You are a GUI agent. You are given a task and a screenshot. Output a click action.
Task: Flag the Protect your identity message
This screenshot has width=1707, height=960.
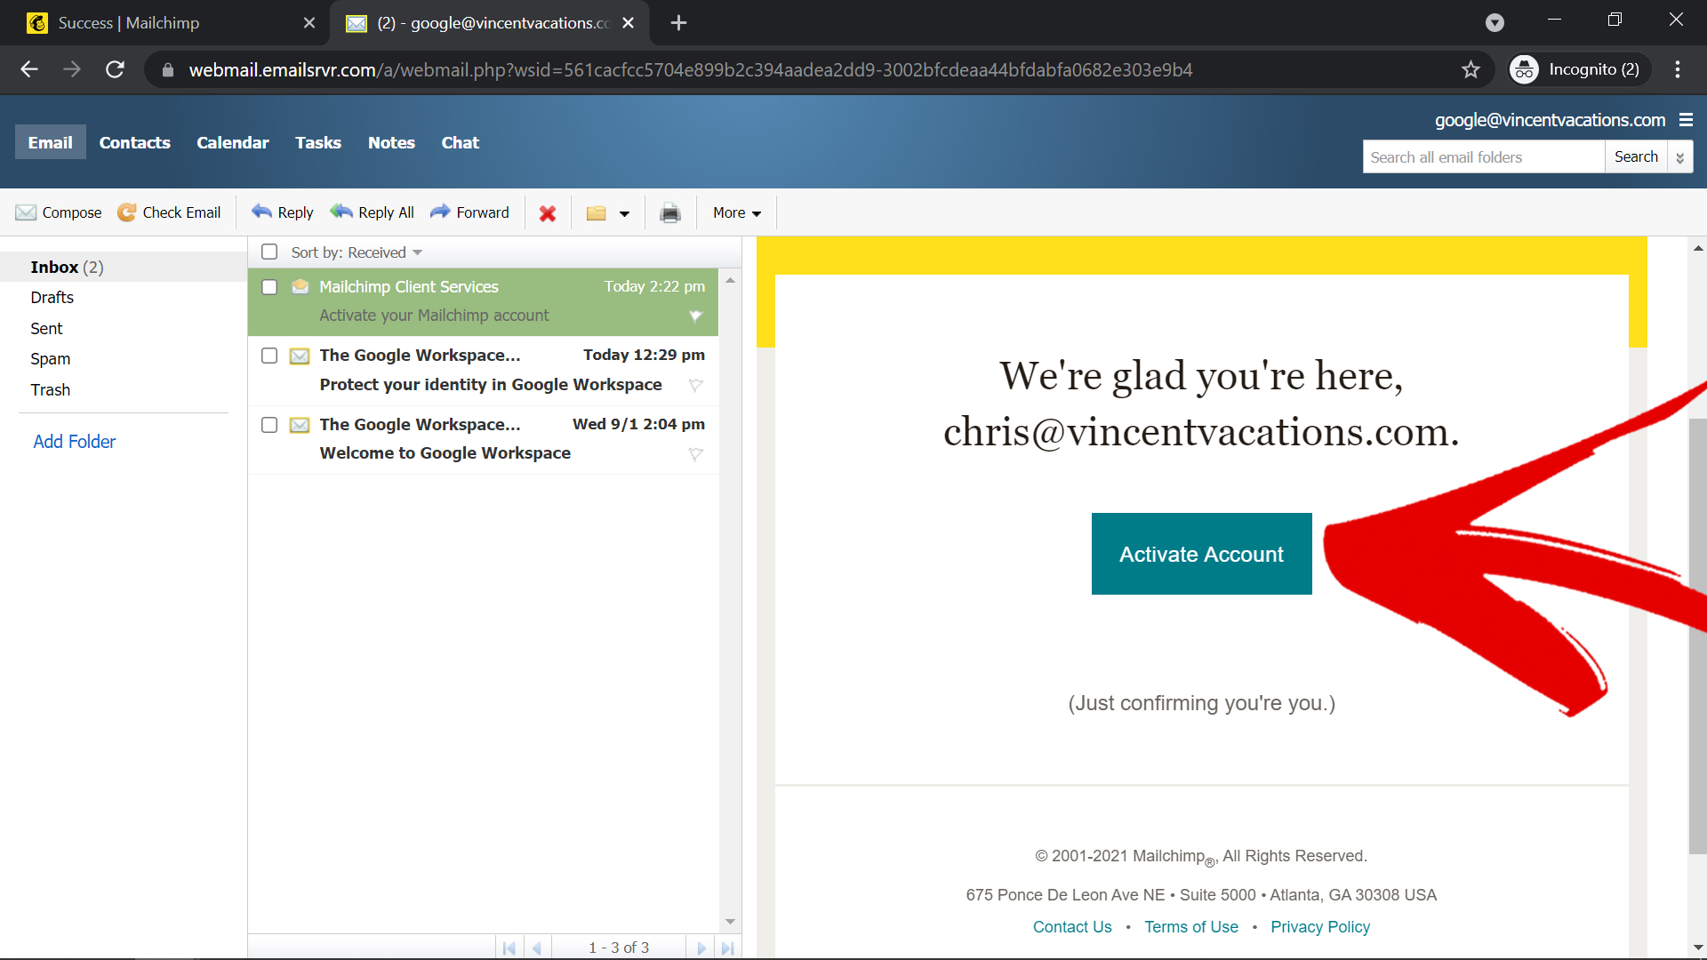696,385
